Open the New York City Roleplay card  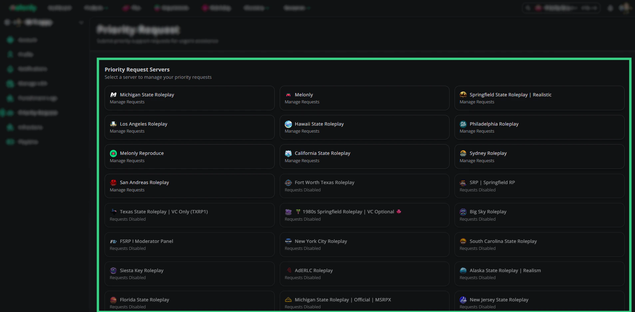point(364,245)
